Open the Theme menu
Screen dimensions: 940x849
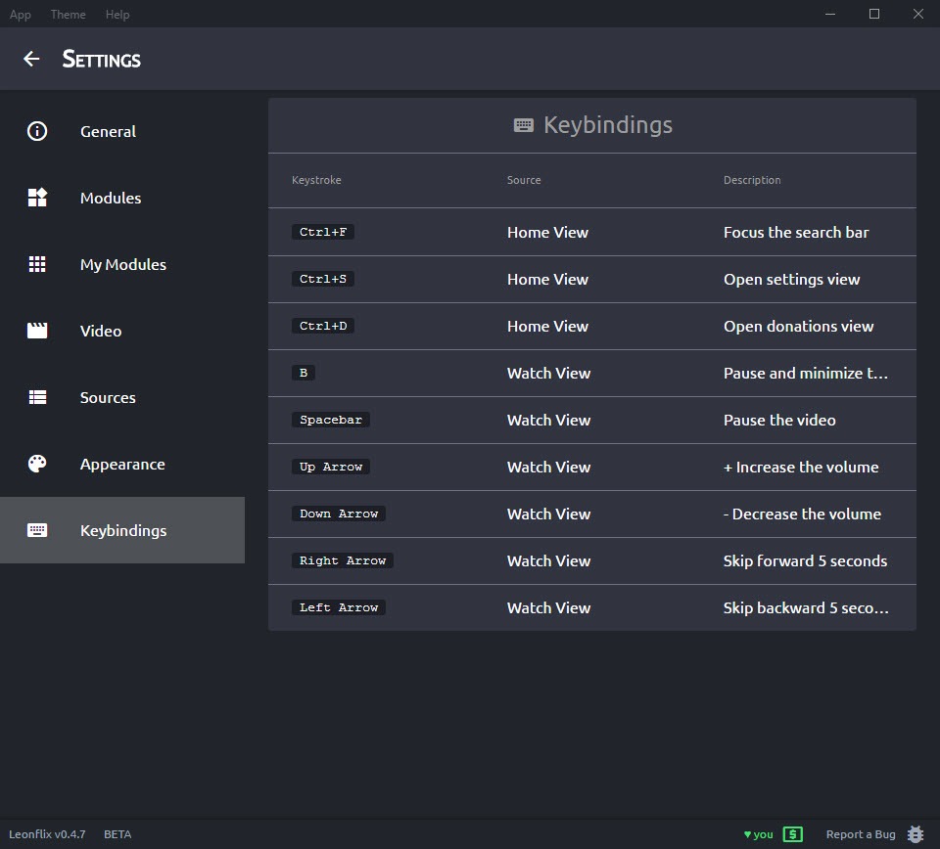coord(68,15)
